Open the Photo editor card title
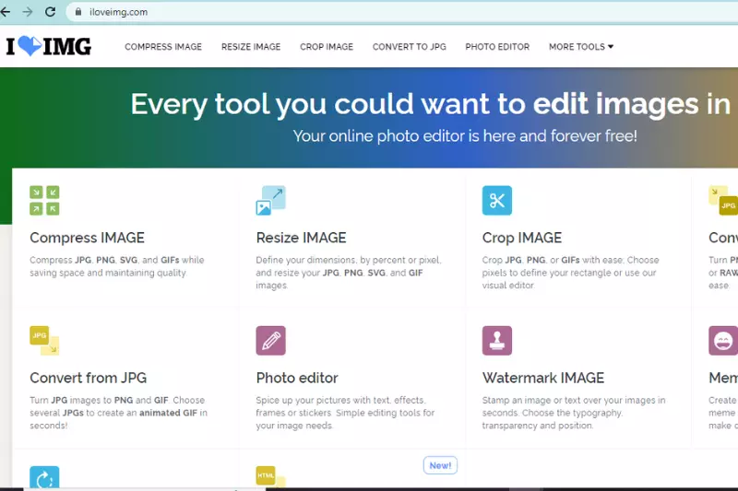 click(x=297, y=378)
